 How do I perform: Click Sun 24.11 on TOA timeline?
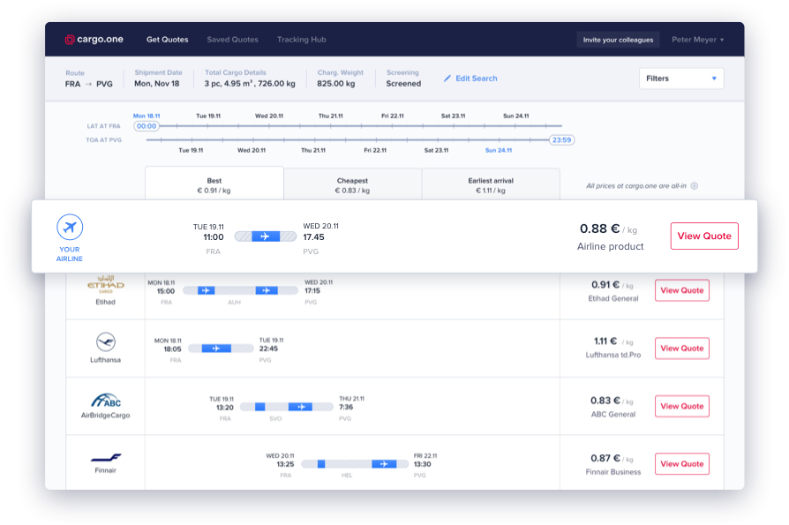pyautogui.click(x=499, y=150)
